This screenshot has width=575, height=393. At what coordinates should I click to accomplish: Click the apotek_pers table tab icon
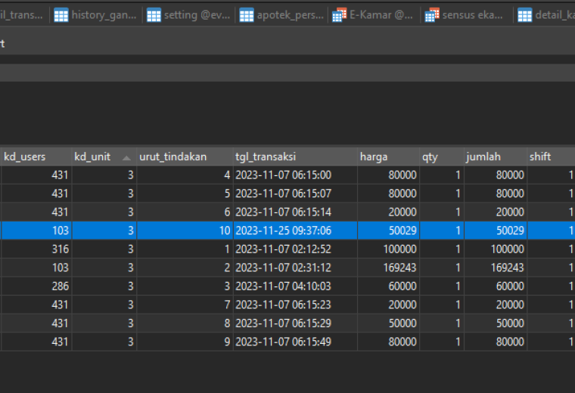pos(247,15)
